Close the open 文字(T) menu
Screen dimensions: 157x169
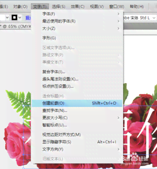click(x=40, y=7)
